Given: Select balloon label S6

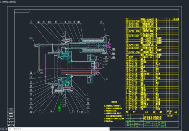Looking at the screenshot, I should [31, 99].
